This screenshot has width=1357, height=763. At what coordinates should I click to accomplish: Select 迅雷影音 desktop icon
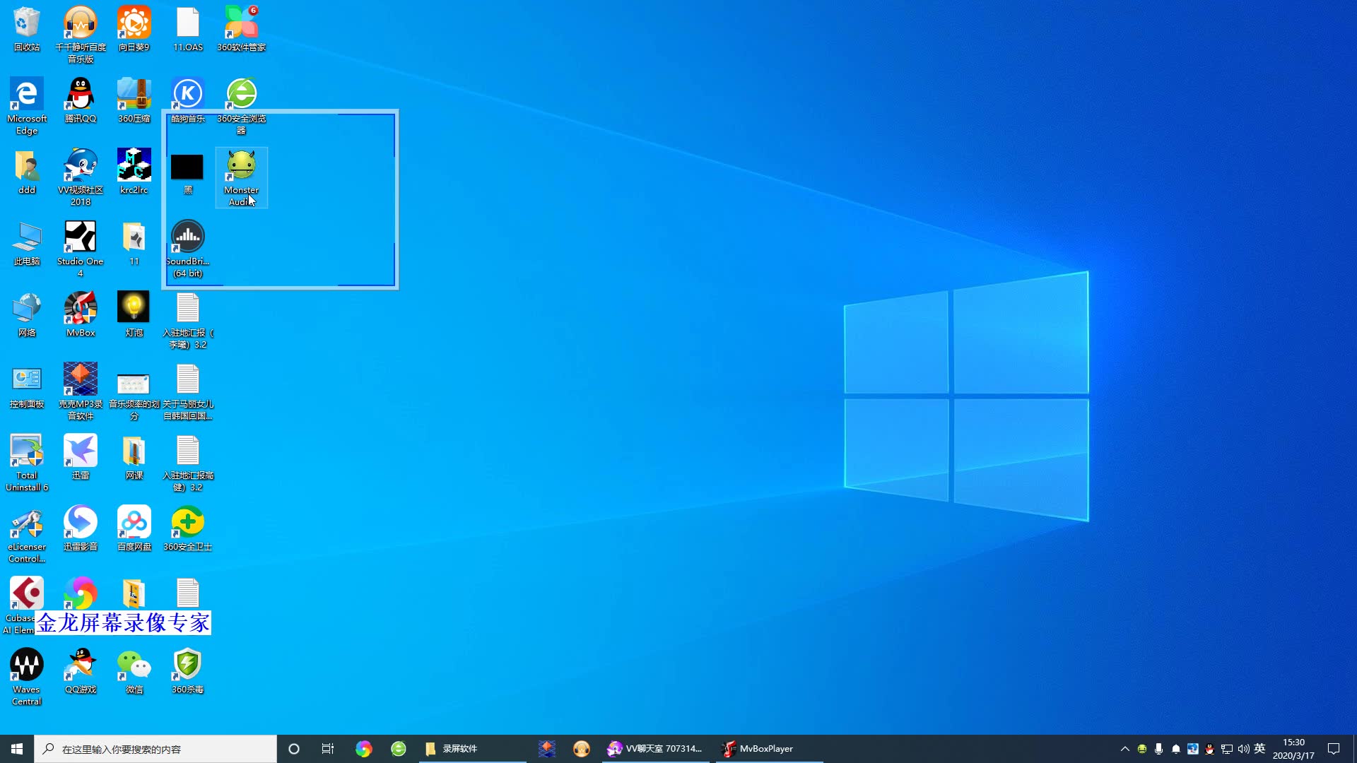pyautogui.click(x=81, y=528)
